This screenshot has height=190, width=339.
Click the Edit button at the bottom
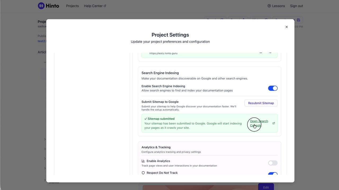pyautogui.click(x=266, y=187)
